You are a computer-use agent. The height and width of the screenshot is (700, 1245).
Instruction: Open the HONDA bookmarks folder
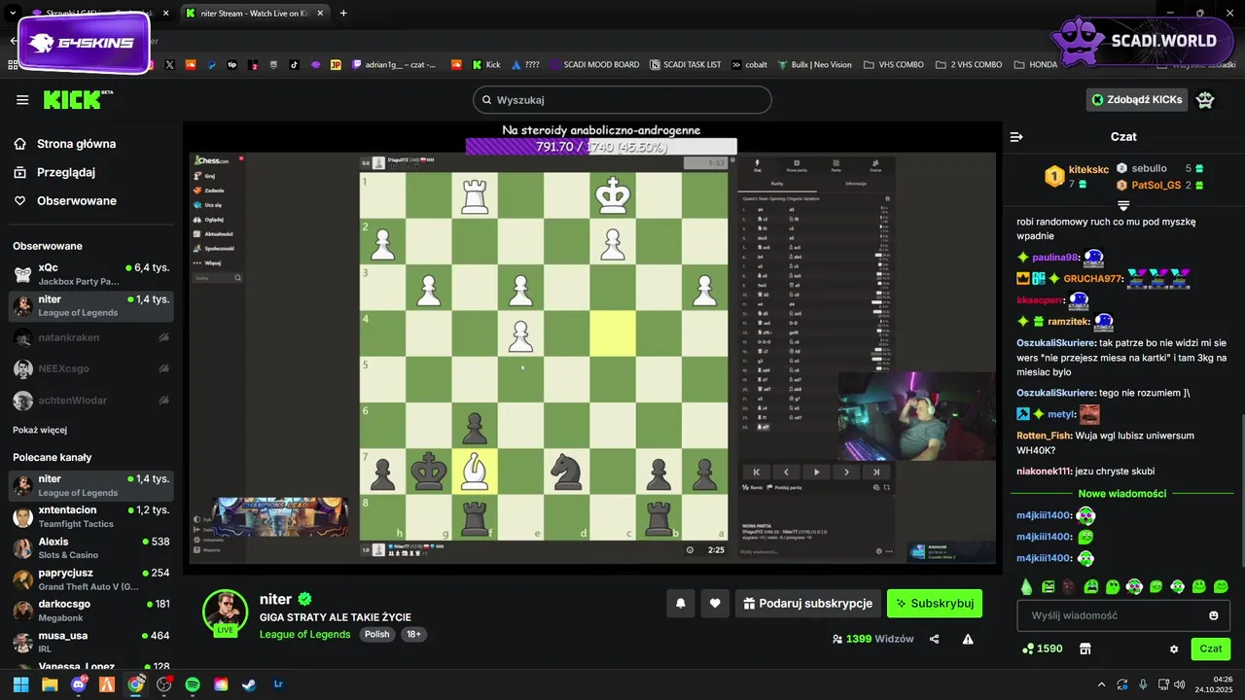click(x=1035, y=65)
